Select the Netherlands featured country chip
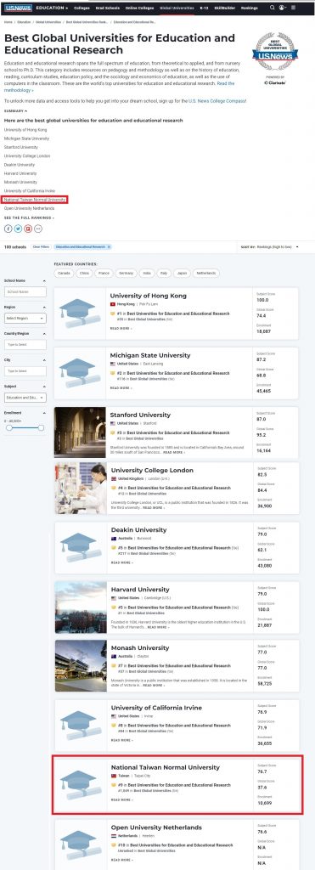 pyautogui.click(x=205, y=273)
